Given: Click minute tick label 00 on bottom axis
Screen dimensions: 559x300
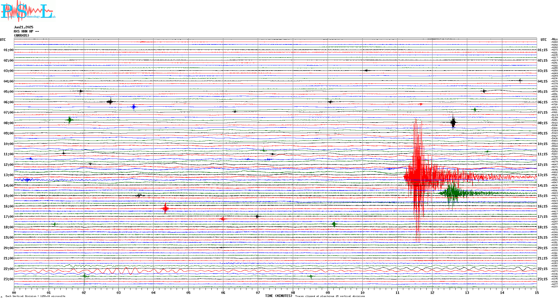Looking at the screenshot, I should 14,292.
